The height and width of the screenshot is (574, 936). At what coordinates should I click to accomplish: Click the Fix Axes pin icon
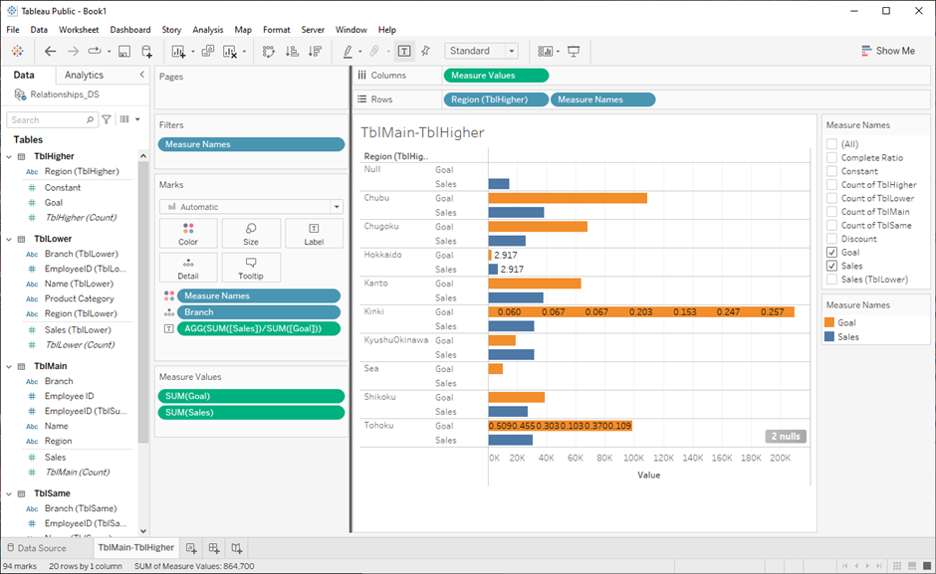[425, 52]
